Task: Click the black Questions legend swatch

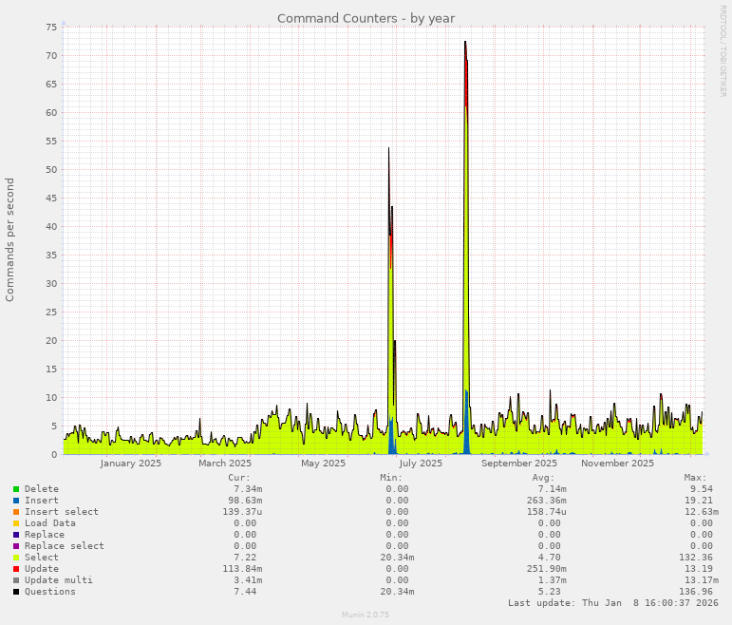Action: click(x=16, y=592)
